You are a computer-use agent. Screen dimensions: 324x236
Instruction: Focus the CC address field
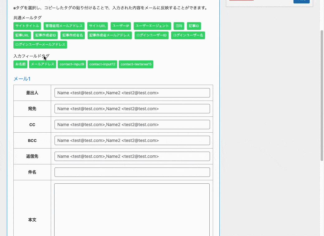point(132,125)
